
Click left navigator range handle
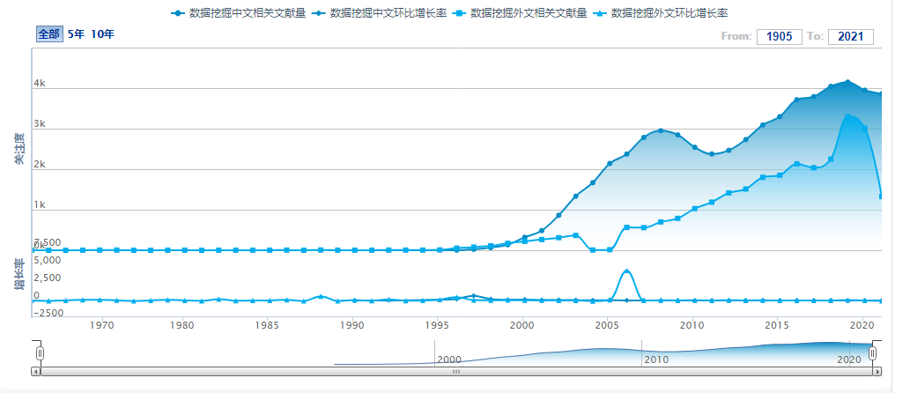(x=40, y=353)
